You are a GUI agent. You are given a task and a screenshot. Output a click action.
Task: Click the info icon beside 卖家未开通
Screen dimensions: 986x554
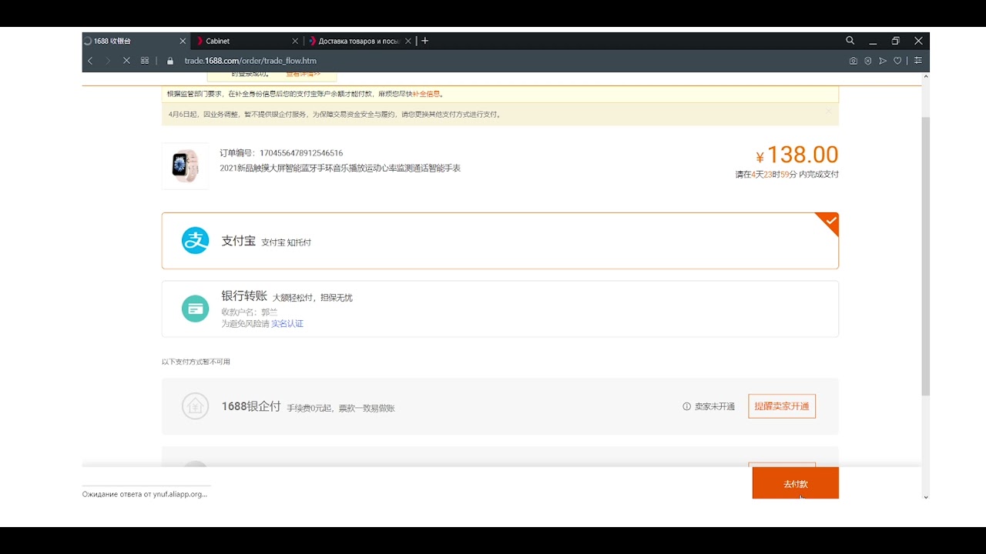click(686, 407)
